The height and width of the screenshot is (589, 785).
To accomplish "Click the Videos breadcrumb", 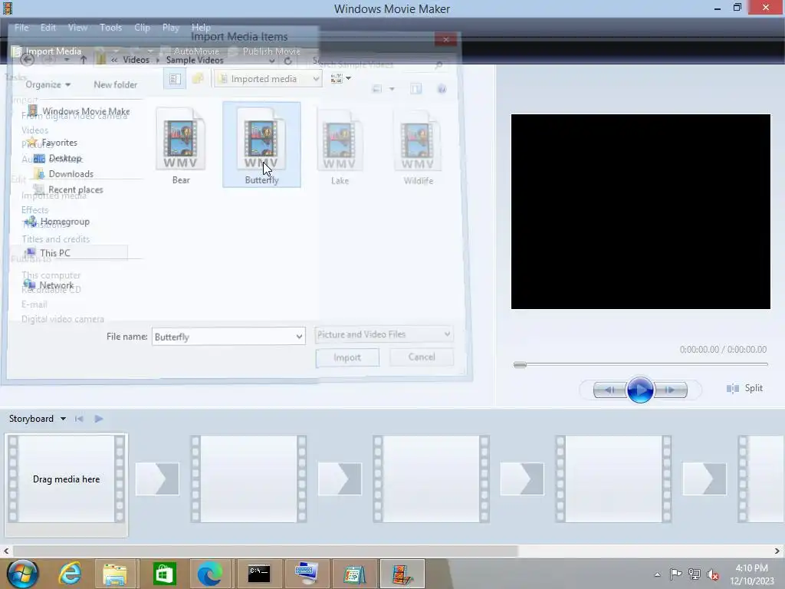I will click(x=136, y=60).
